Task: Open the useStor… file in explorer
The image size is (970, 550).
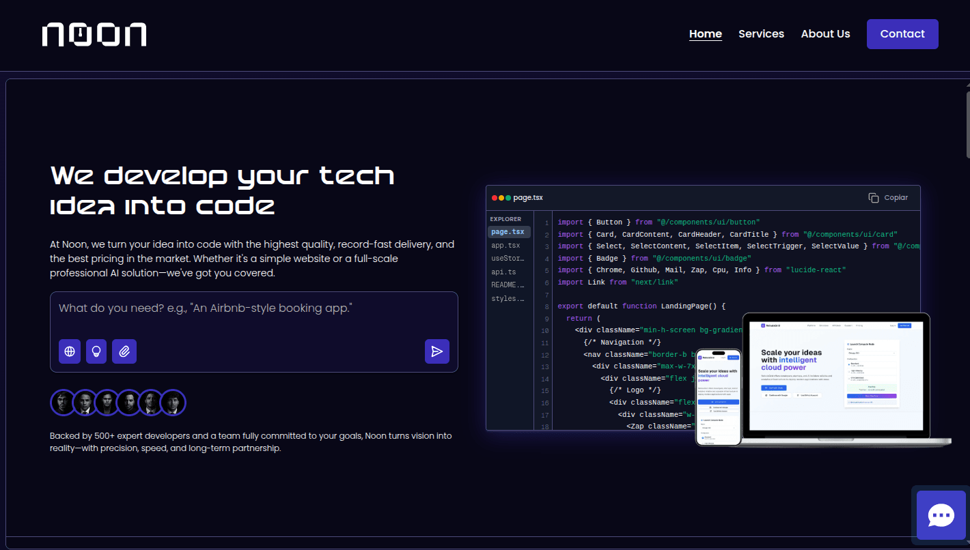Action: [x=509, y=259]
